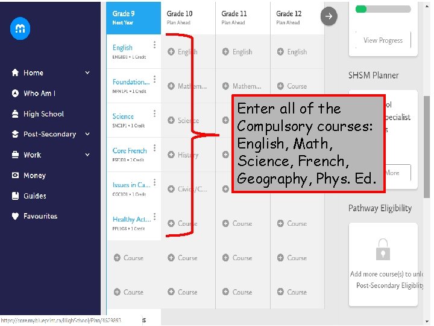
Task: Click the plus icon for Grade 11 English
Action: pyautogui.click(x=226, y=52)
